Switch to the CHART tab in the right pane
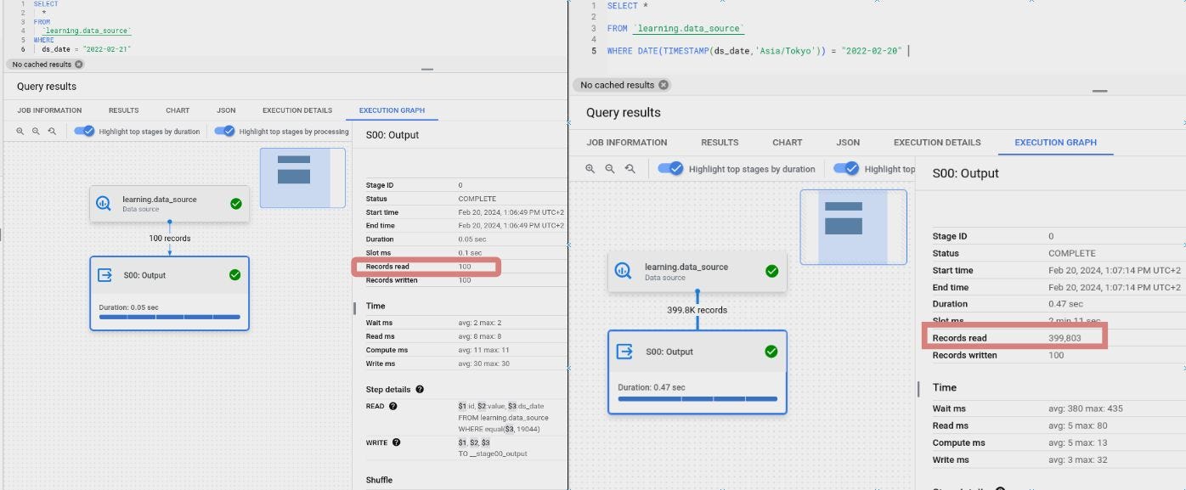The image size is (1186, 490). tap(788, 143)
